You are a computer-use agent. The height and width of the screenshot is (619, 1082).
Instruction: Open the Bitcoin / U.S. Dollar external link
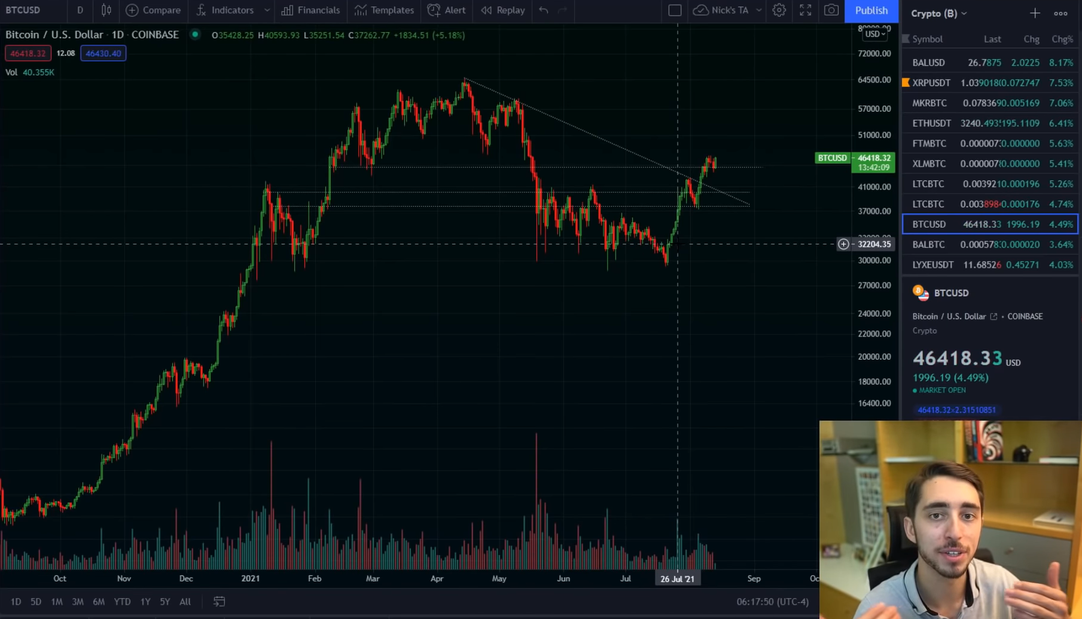994,316
